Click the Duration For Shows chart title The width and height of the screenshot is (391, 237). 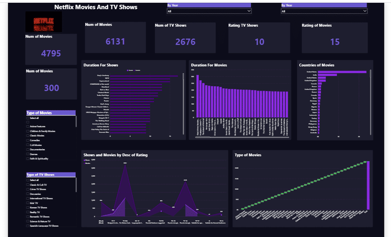(101, 65)
